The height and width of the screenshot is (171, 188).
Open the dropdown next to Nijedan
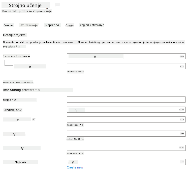(x=126, y=162)
